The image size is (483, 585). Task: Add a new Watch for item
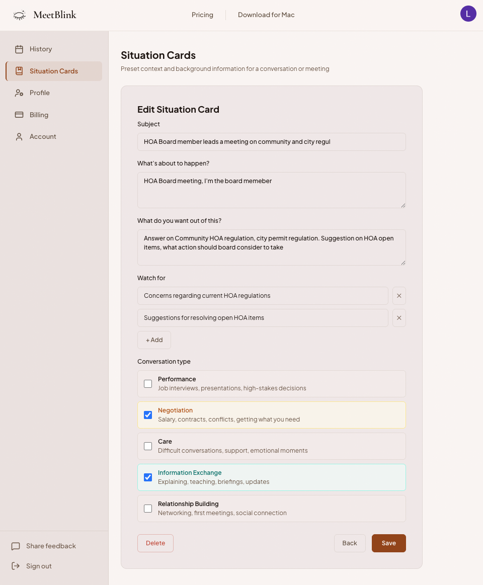154,340
